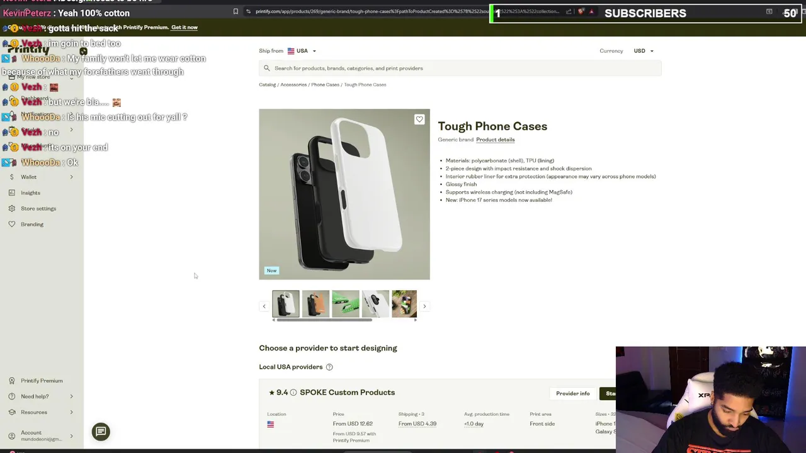Open the chat support bubble icon

click(101, 432)
